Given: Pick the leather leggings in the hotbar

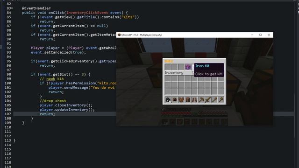Looking at the screenshot, I should click(188, 100).
